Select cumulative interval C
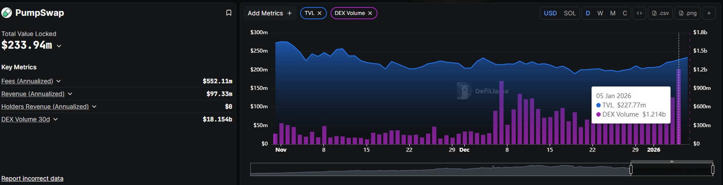723x185 pixels. click(625, 13)
